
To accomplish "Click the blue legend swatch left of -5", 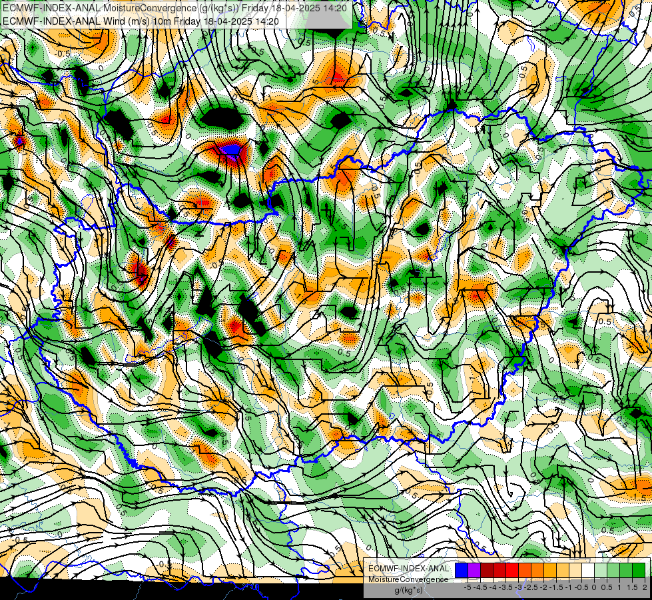I will click(x=462, y=570).
